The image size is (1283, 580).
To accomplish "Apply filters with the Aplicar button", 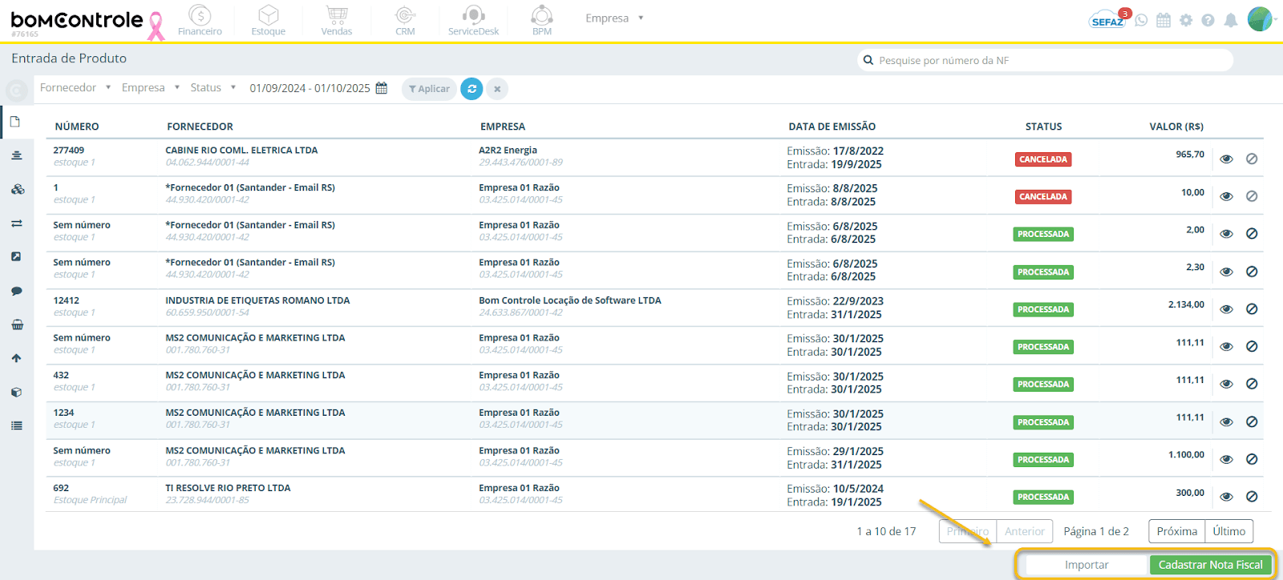I will [429, 89].
